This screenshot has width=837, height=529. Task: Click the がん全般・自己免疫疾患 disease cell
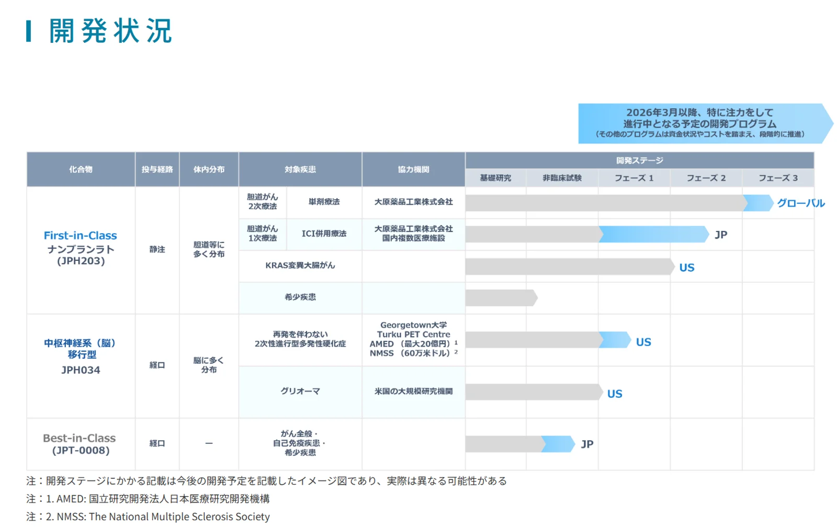pyautogui.click(x=300, y=443)
